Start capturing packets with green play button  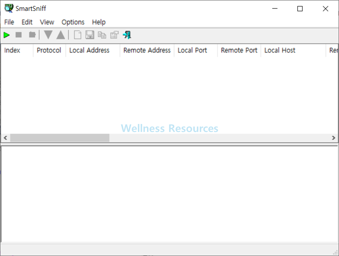pos(7,35)
